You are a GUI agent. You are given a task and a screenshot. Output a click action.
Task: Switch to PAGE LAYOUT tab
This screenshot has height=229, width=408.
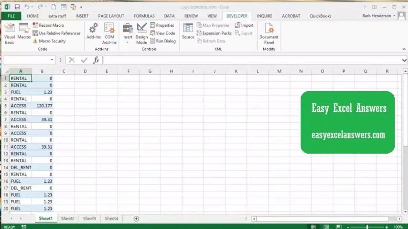point(111,16)
